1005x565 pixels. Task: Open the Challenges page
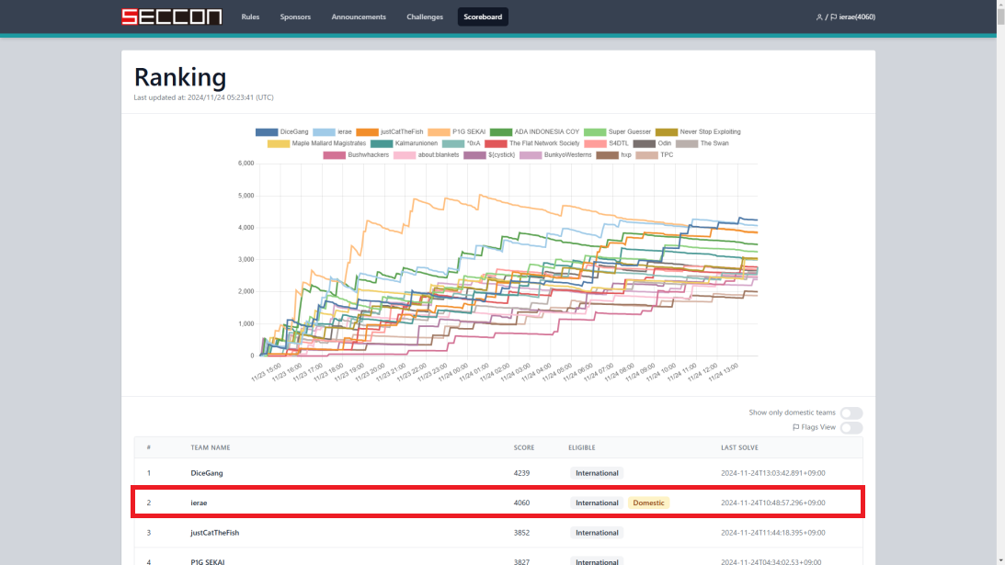[x=424, y=16]
